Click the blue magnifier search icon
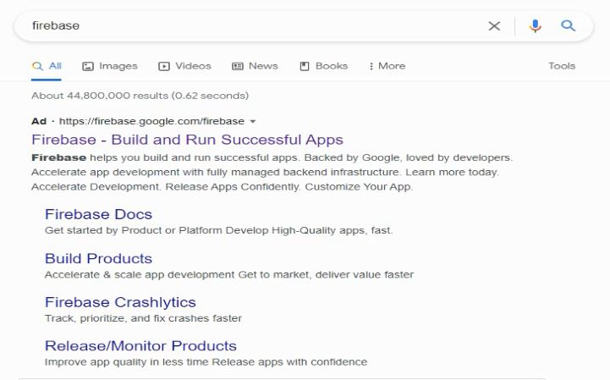The image size is (610, 380). click(568, 25)
